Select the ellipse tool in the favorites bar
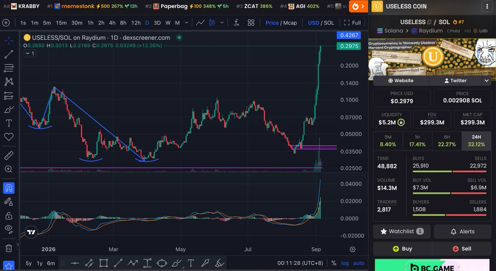The width and height of the screenshot is (496, 271). [162, 263]
